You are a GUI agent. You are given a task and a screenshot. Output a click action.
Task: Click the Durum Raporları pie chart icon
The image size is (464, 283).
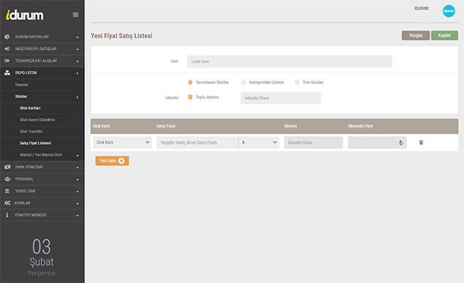coord(7,37)
